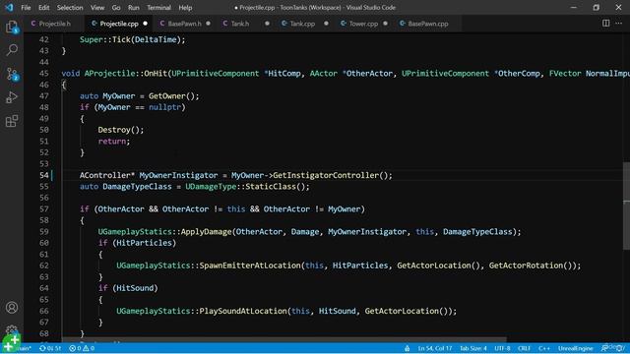
Task: Click the flame icon in status bar
Action: click(407, 348)
